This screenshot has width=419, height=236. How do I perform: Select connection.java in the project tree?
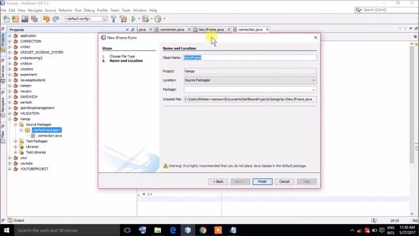coord(50,136)
